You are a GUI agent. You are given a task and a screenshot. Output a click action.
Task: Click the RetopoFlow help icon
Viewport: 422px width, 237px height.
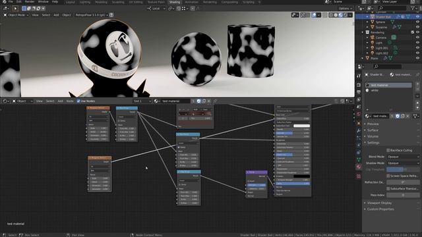point(111,15)
